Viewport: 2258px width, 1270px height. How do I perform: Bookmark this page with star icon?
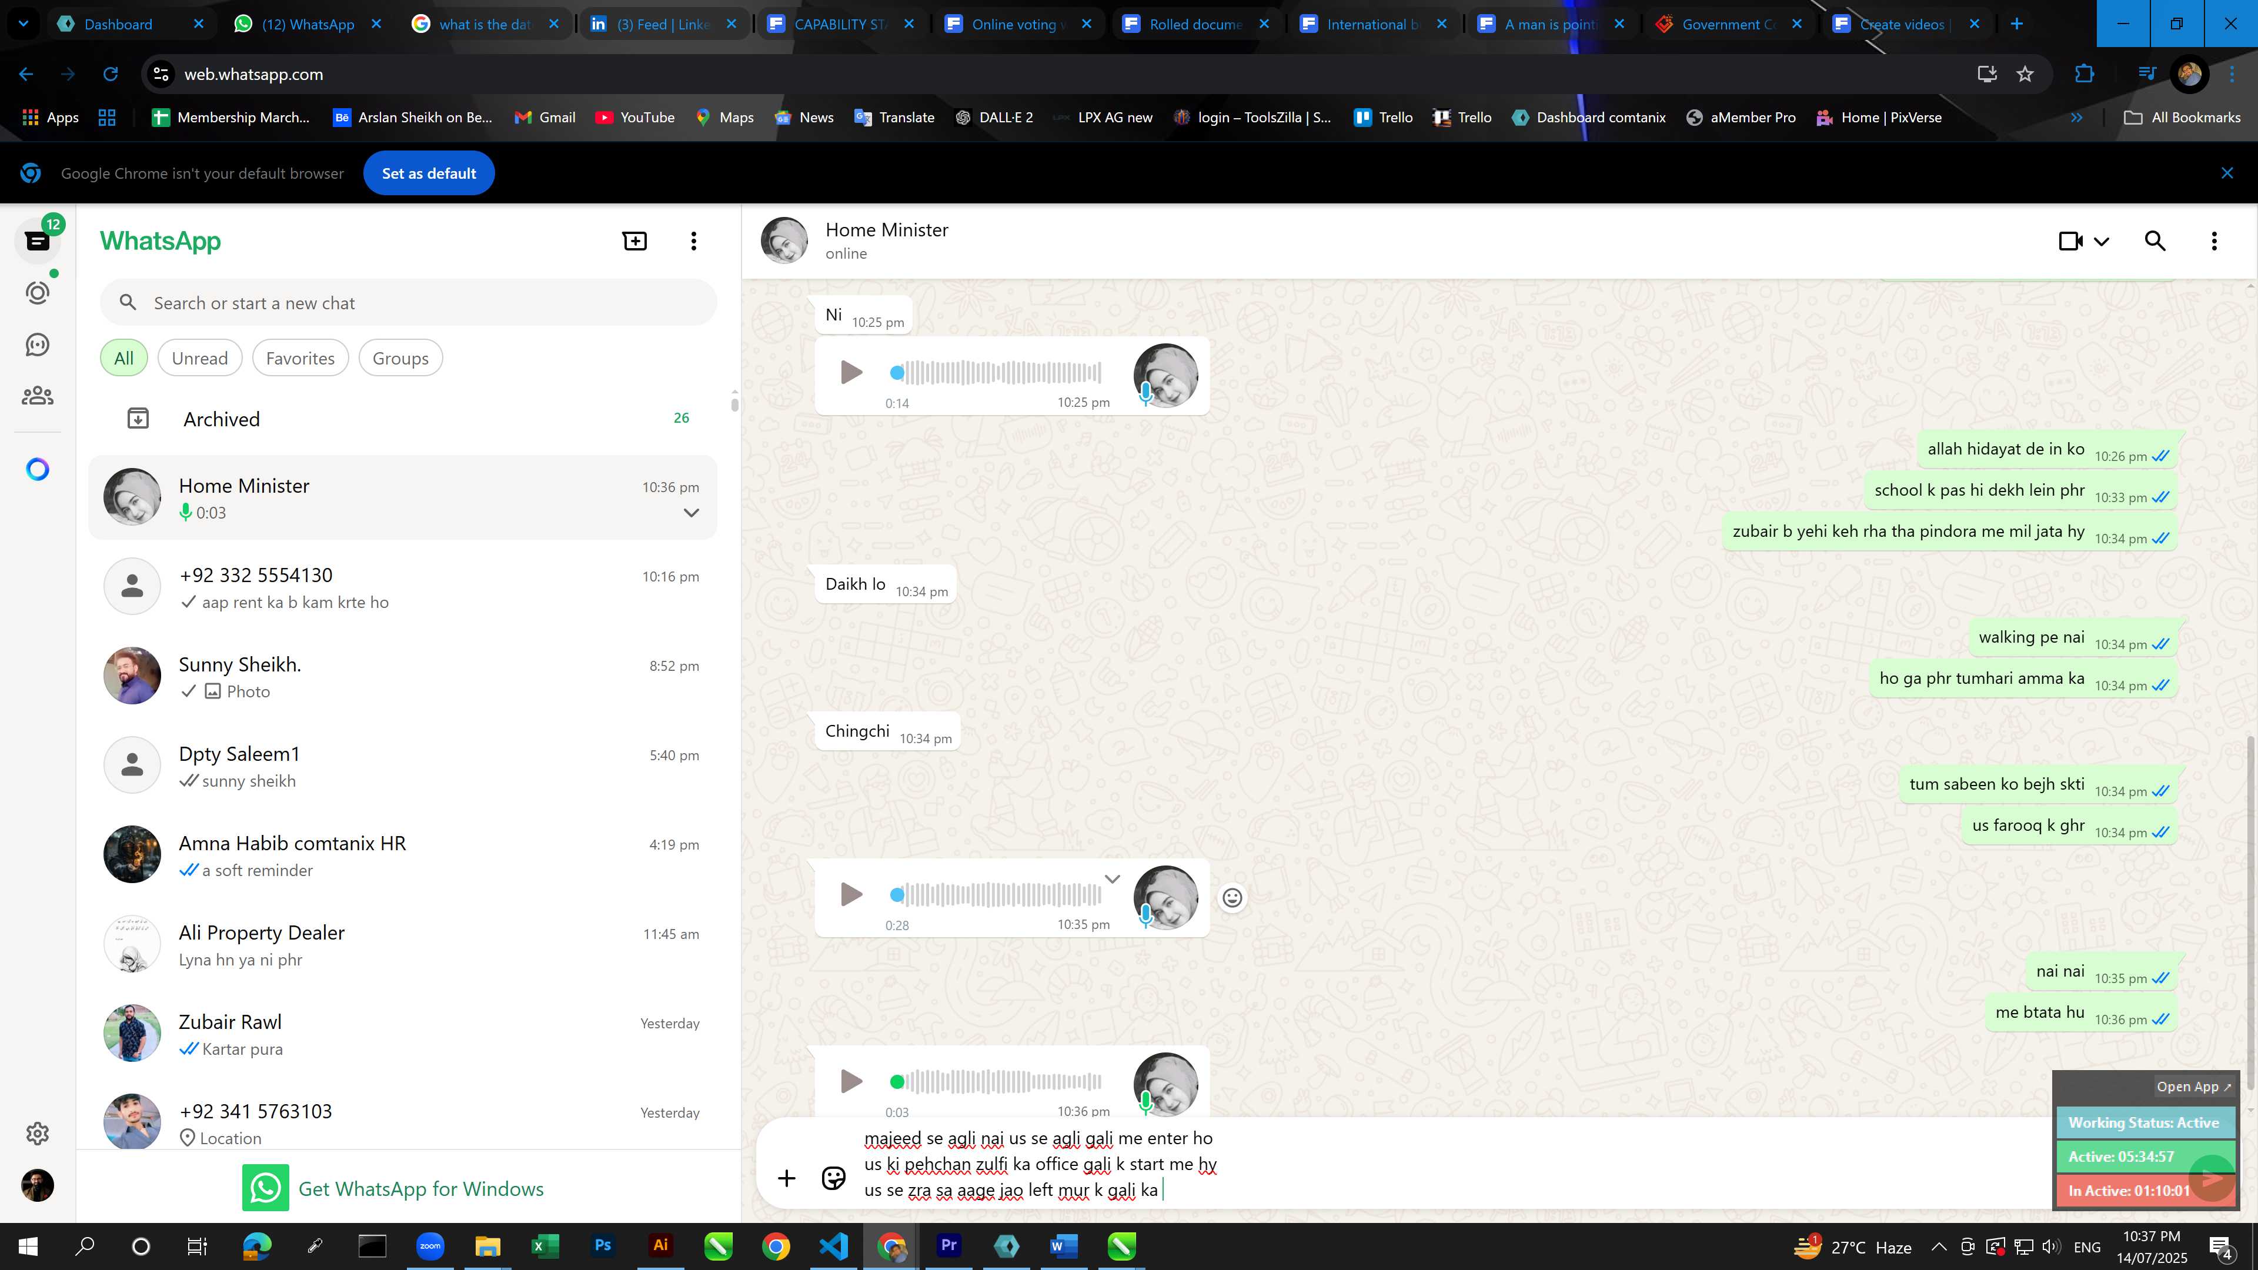(x=2025, y=75)
